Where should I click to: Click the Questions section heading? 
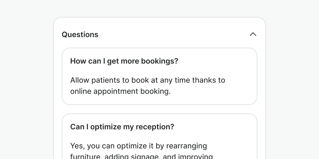[x=80, y=35]
